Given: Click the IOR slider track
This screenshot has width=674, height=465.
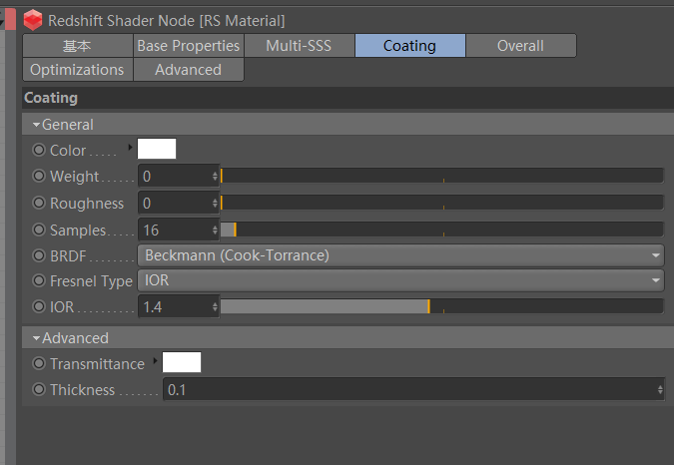Looking at the screenshot, I should (442, 306).
